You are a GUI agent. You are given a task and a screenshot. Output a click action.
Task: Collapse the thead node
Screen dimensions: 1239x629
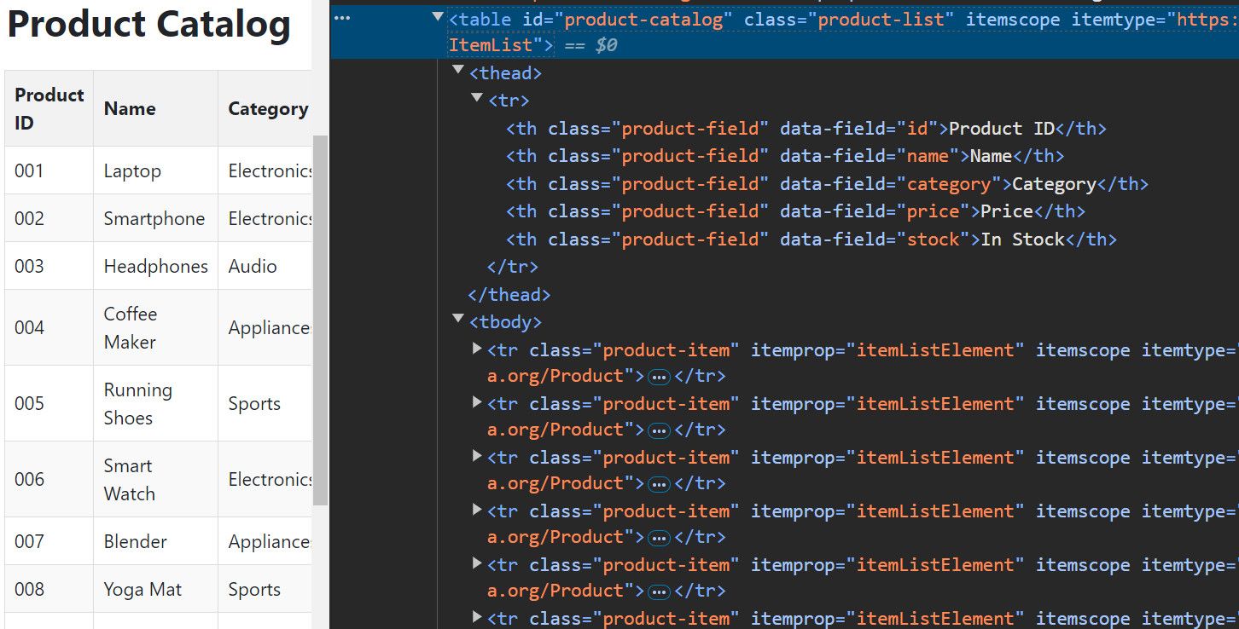[458, 70]
